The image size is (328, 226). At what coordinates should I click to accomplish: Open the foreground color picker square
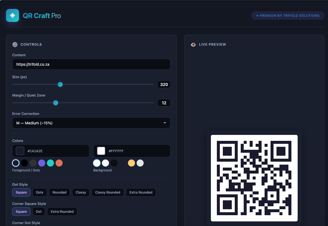(20, 151)
